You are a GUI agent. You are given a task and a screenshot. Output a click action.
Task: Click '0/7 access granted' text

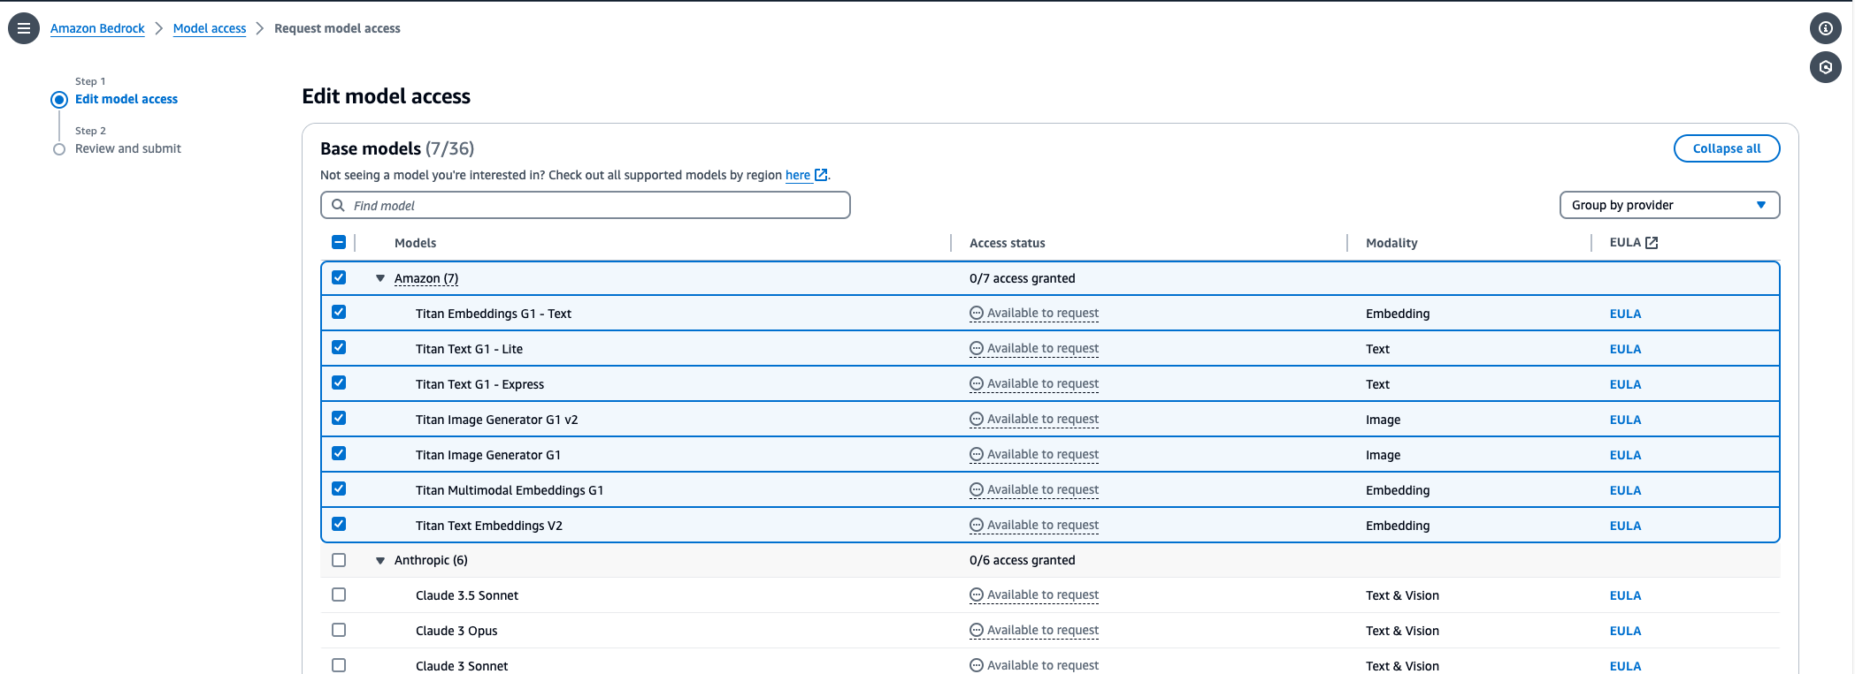click(x=1022, y=278)
